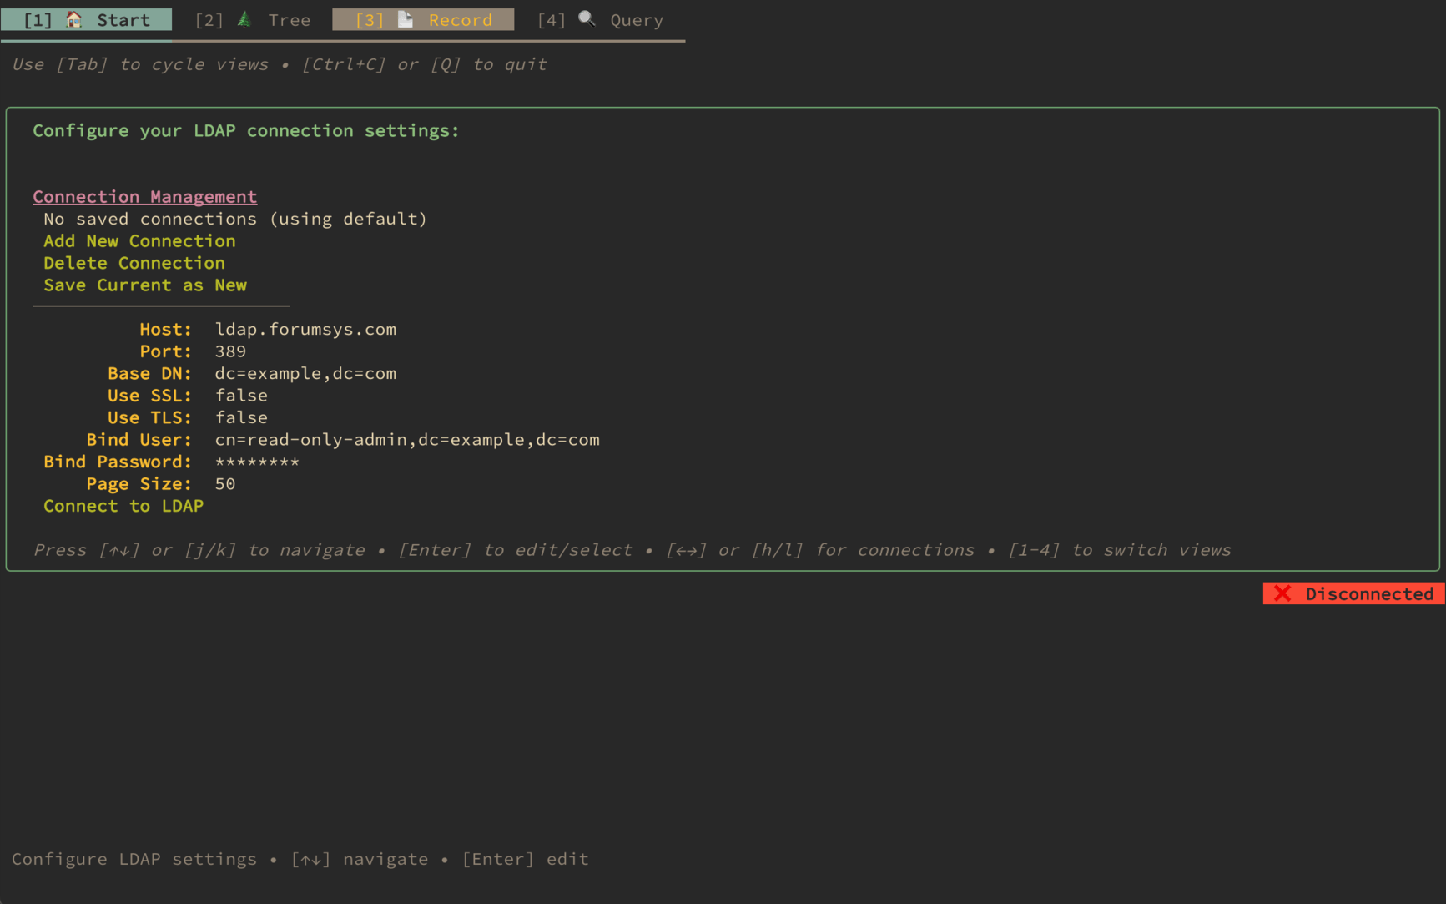Switch to the Record tab

point(423,19)
